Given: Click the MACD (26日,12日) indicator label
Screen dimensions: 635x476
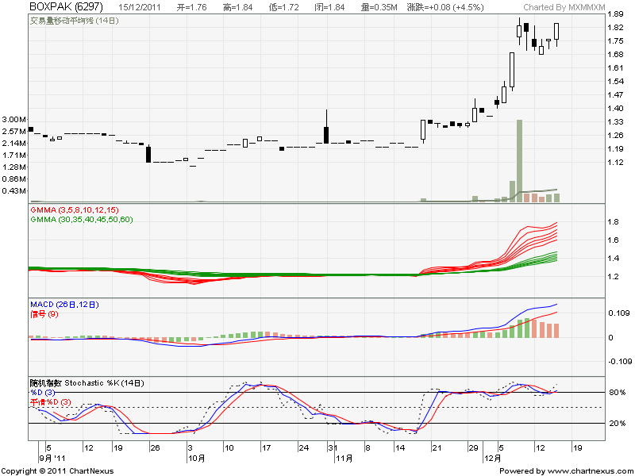Looking at the screenshot, I should tap(65, 305).
